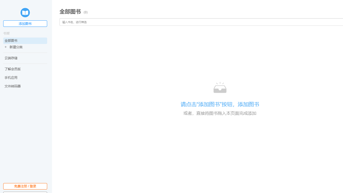Open 手机应用 mobile app link

(11, 78)
